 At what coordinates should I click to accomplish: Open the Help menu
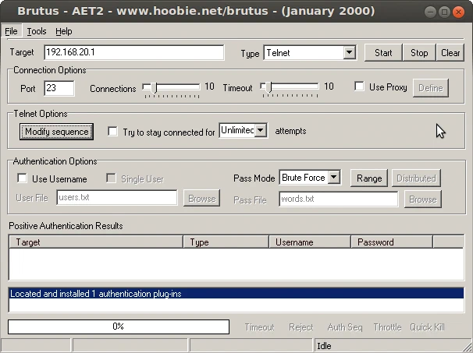(x=64, y=31)
